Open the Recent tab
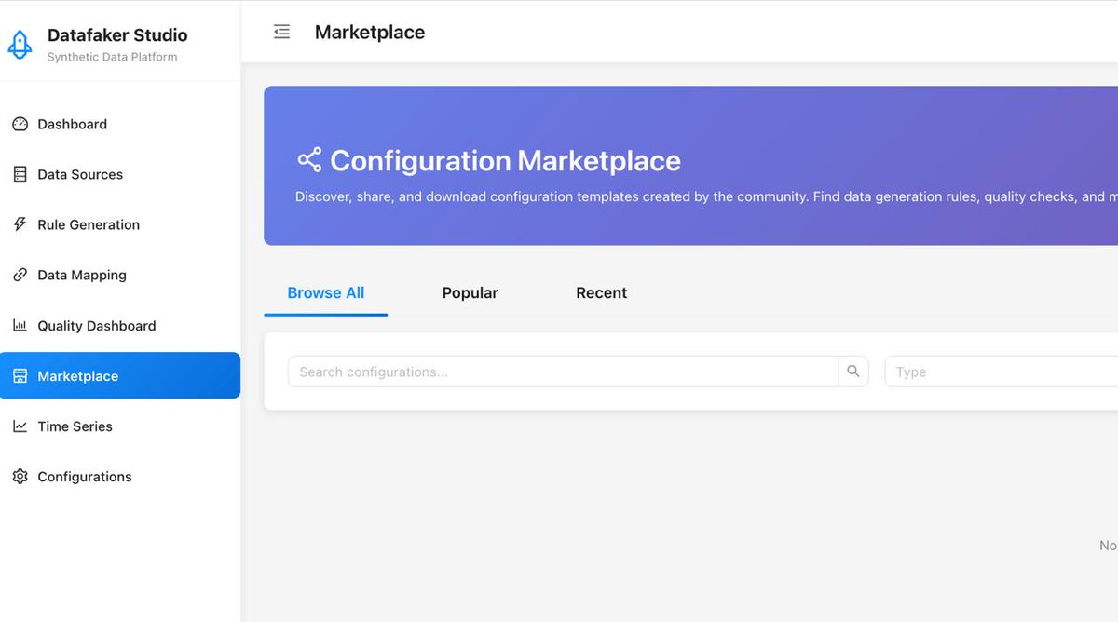 (x=601, y=292)
